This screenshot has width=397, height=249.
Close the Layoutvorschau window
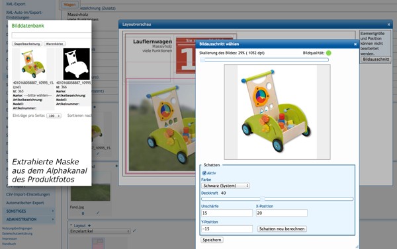tap(388, 24)
